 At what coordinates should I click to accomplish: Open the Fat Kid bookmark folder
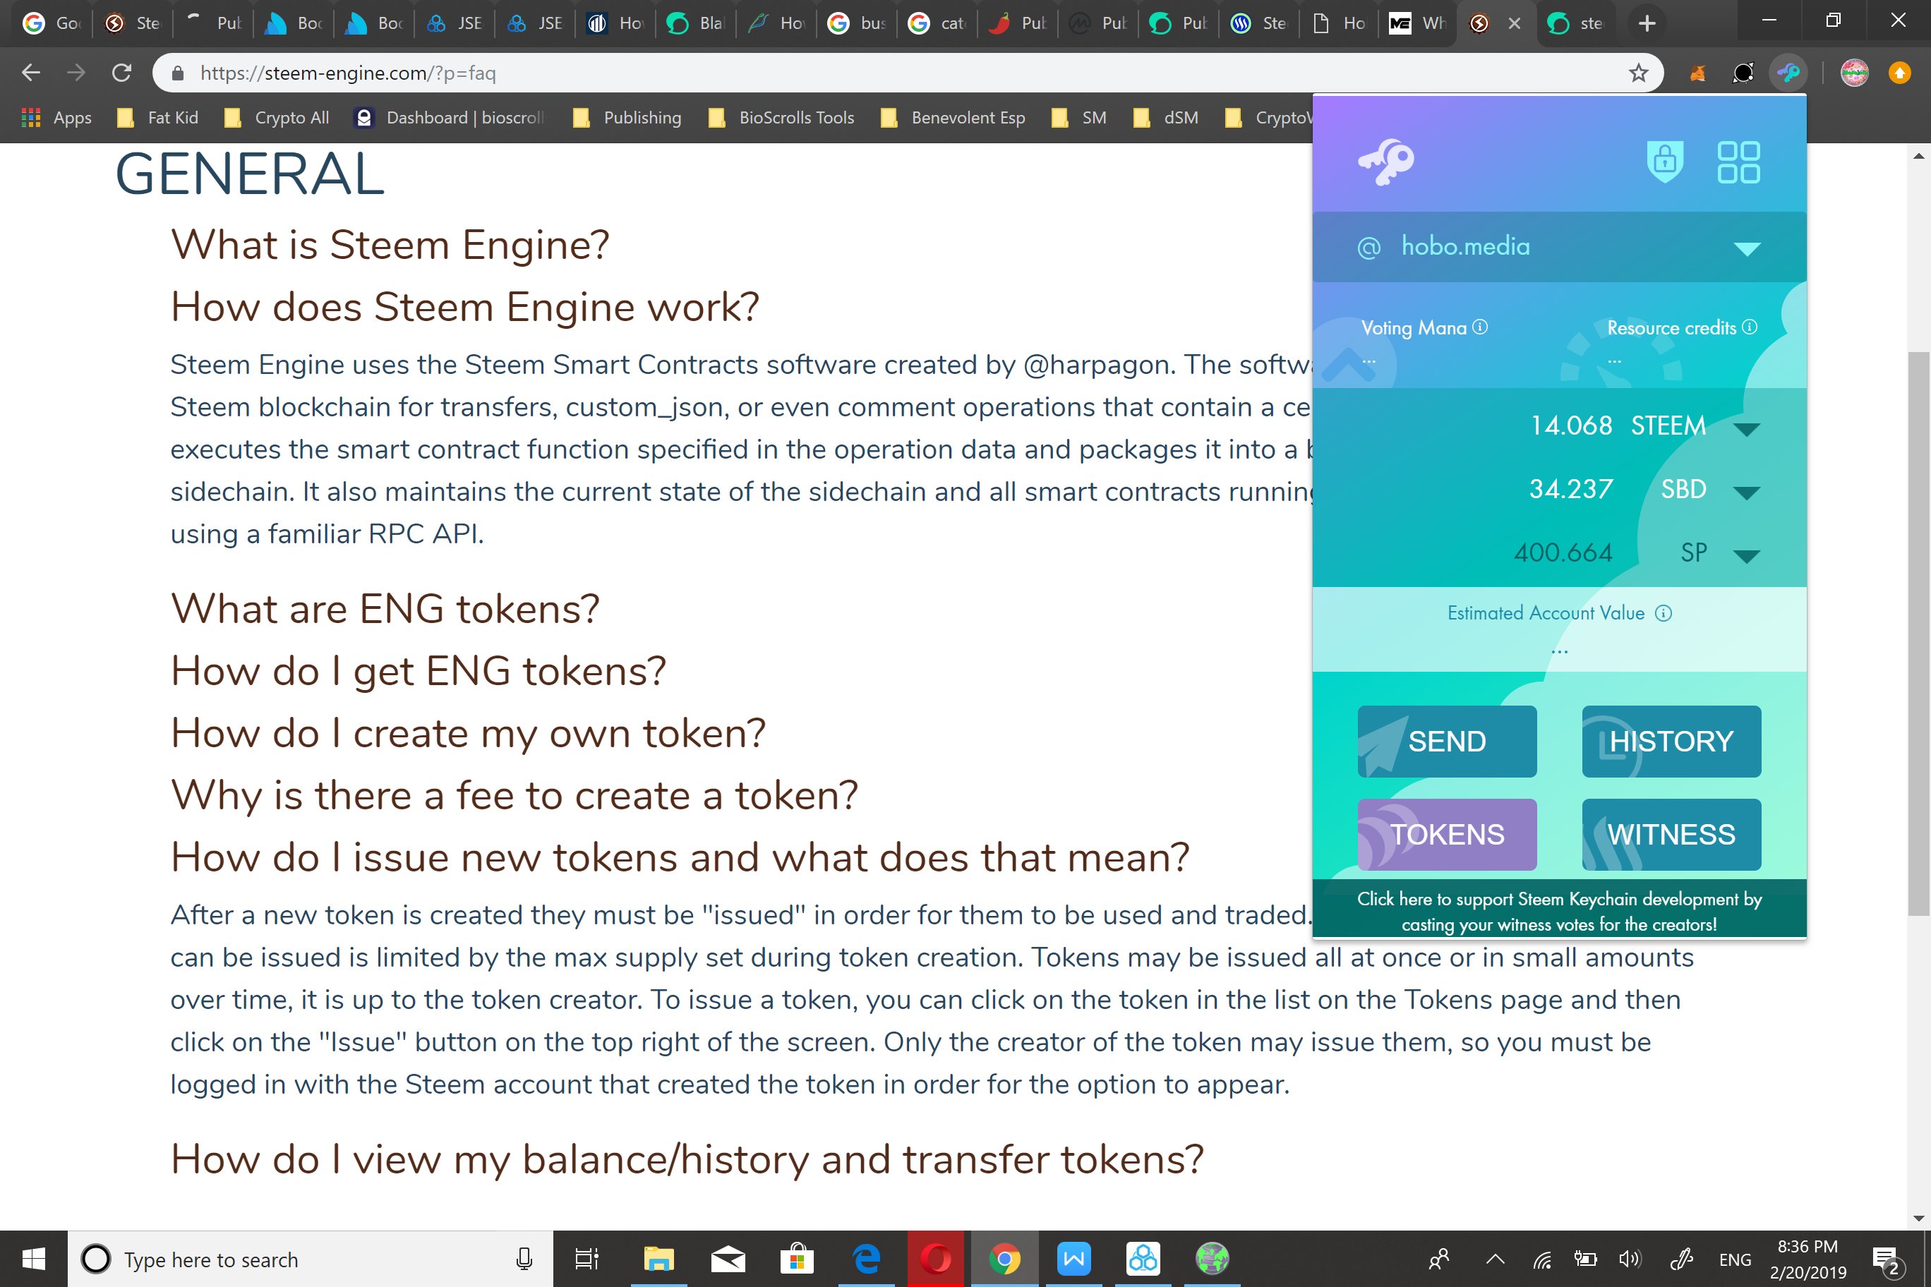pos(159,117)
